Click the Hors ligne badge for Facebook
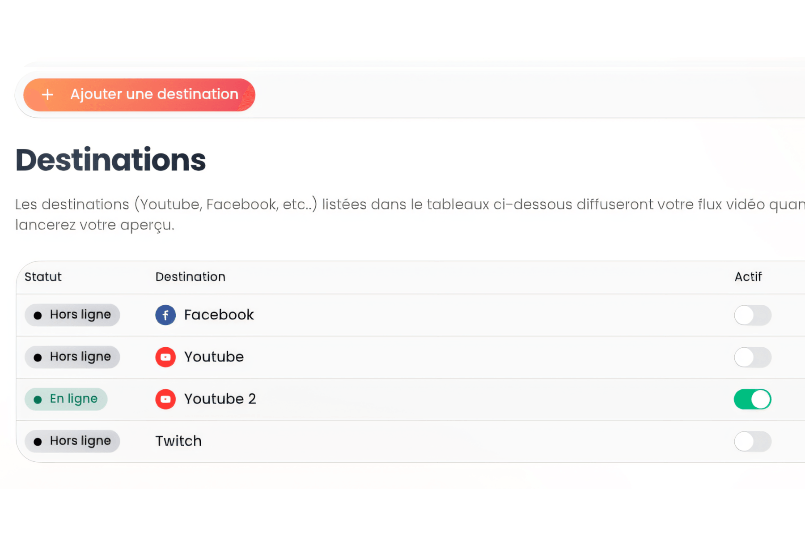 pyautogui.click(x=72, y=315)
